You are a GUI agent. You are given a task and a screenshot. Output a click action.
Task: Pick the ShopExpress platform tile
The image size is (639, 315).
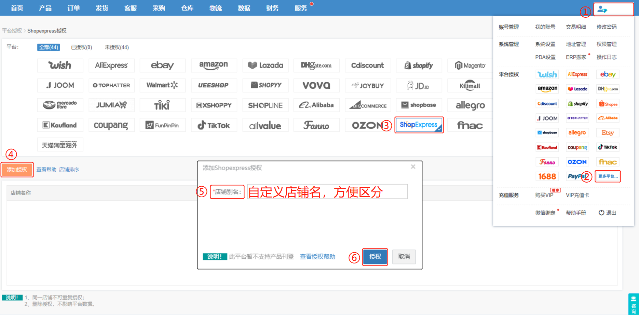click(x=419, y=125)
